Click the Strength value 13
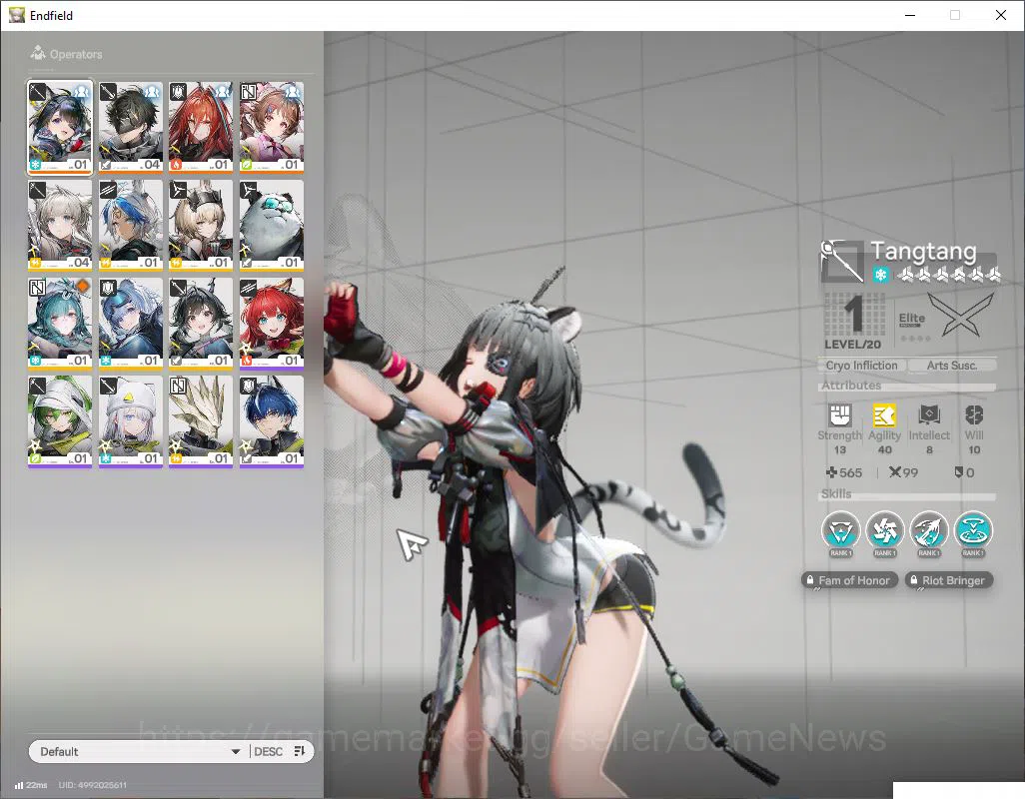This screenshot has height=799, width=1025. tap(840, 449)
